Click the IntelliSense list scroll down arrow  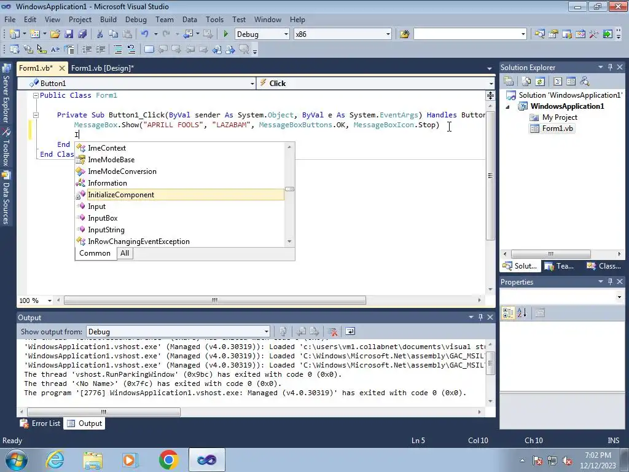click(289, 242)
